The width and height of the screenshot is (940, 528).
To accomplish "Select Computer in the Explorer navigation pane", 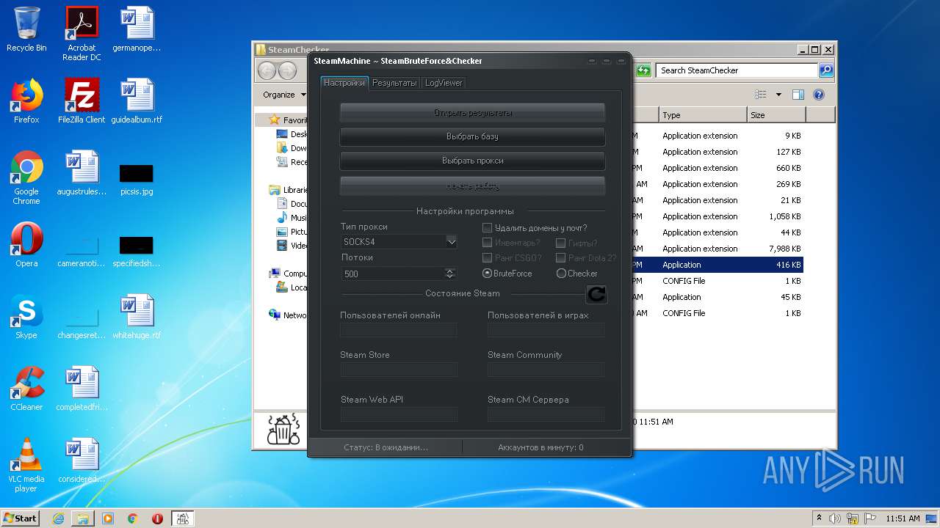I will 289,274.
